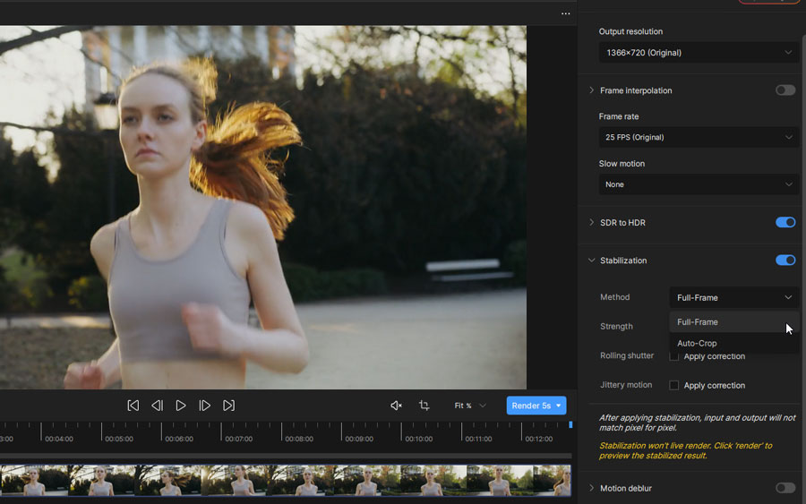Click the 00:05:00 timeline ruler mark
806x504 pixels.
tap(119, 439)
